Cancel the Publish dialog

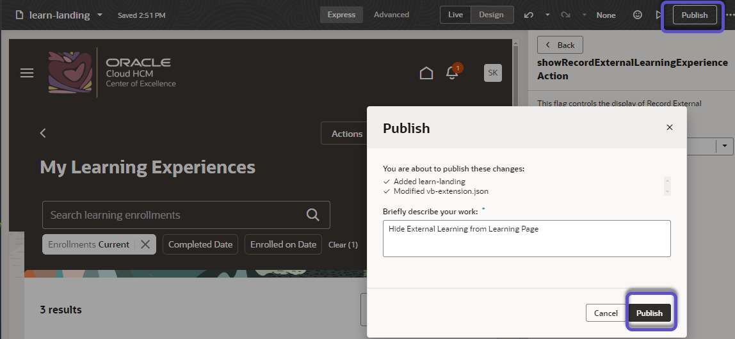pos(606,313)
